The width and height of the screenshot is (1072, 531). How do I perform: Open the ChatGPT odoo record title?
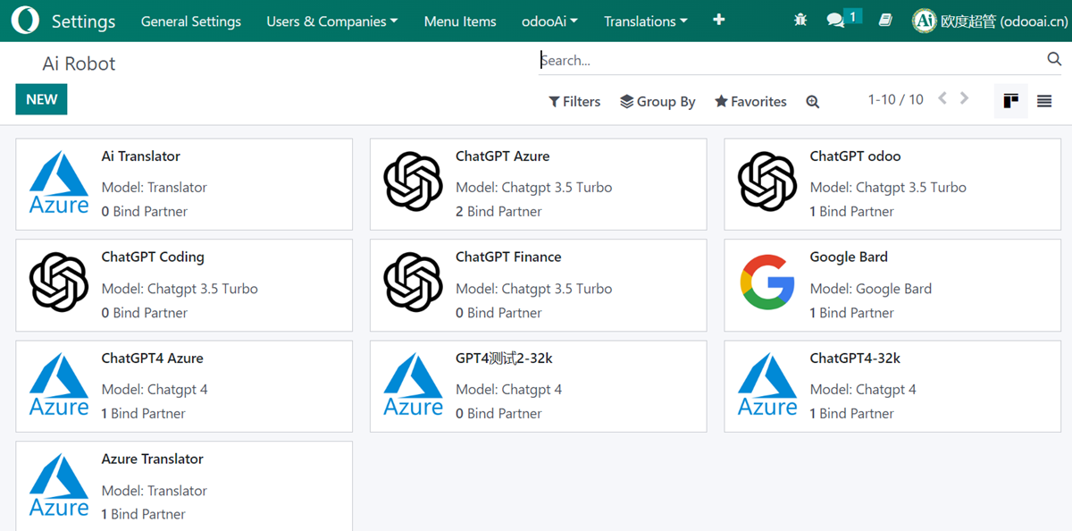pyautogui.click(x=855, y=156)
